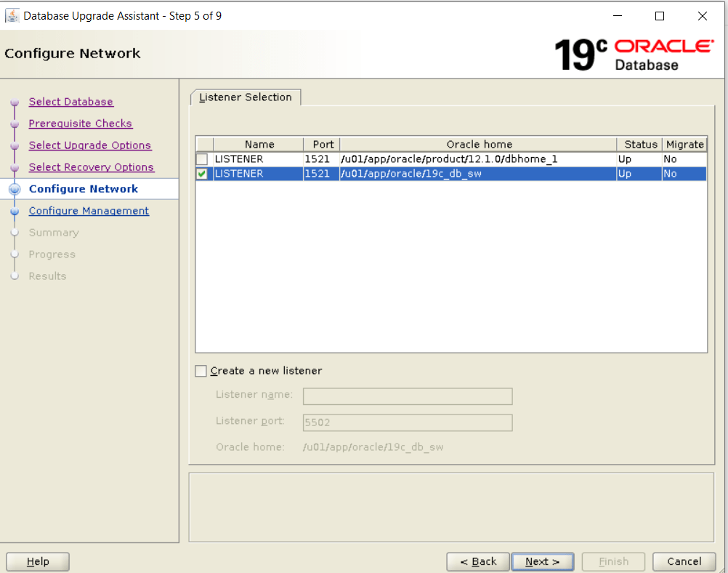Click the Status column header
The image size is (728, 573).
640,144
